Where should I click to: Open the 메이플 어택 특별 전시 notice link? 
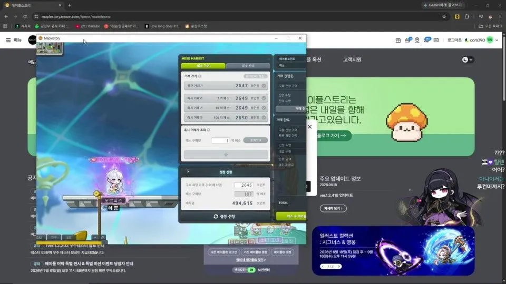tap(89, 263)
